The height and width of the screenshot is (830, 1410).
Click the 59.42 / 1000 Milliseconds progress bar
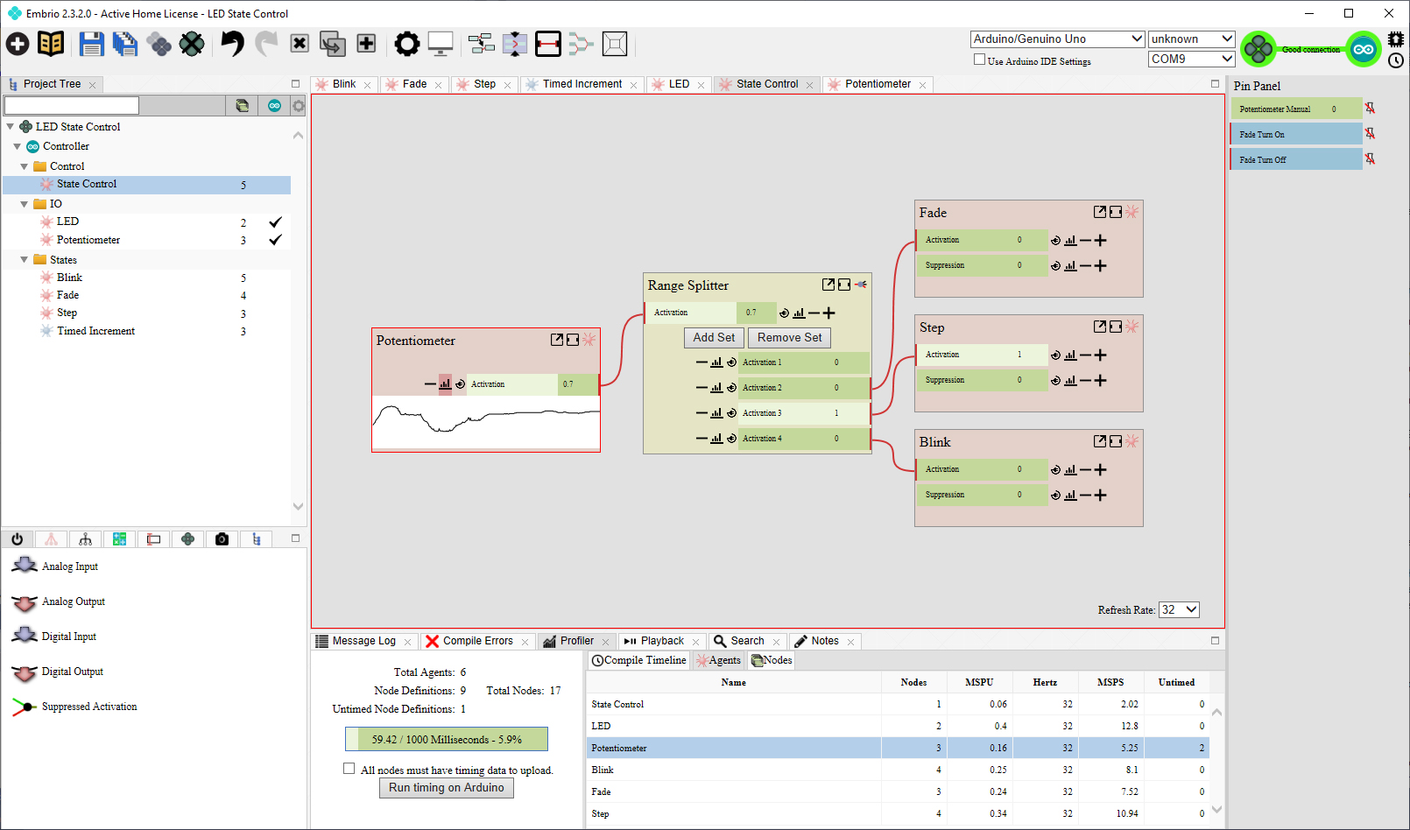coord(447,739)
